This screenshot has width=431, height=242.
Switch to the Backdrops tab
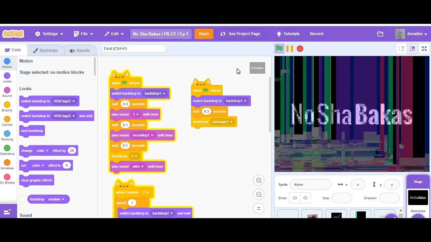tap(45, 50)
